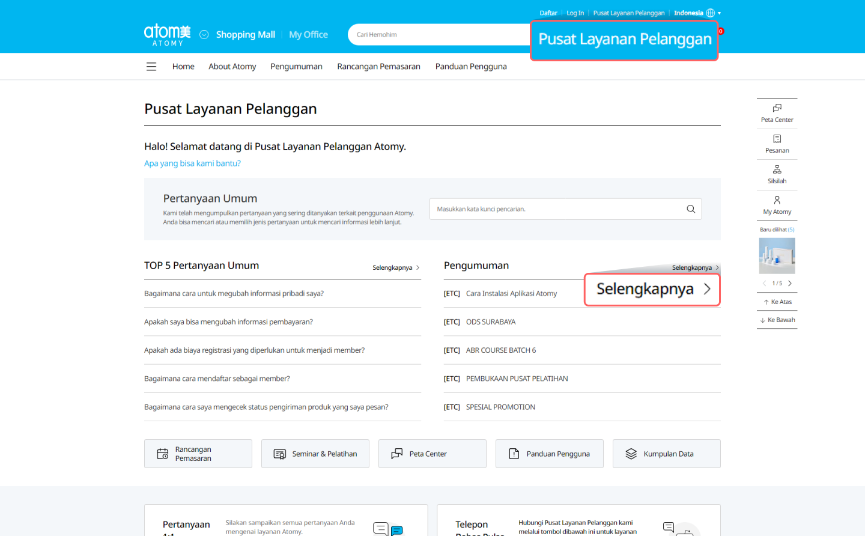This screenshot has height=536, width=865.
Task: Switch to the My Office tab
Action: pos(308,35)
